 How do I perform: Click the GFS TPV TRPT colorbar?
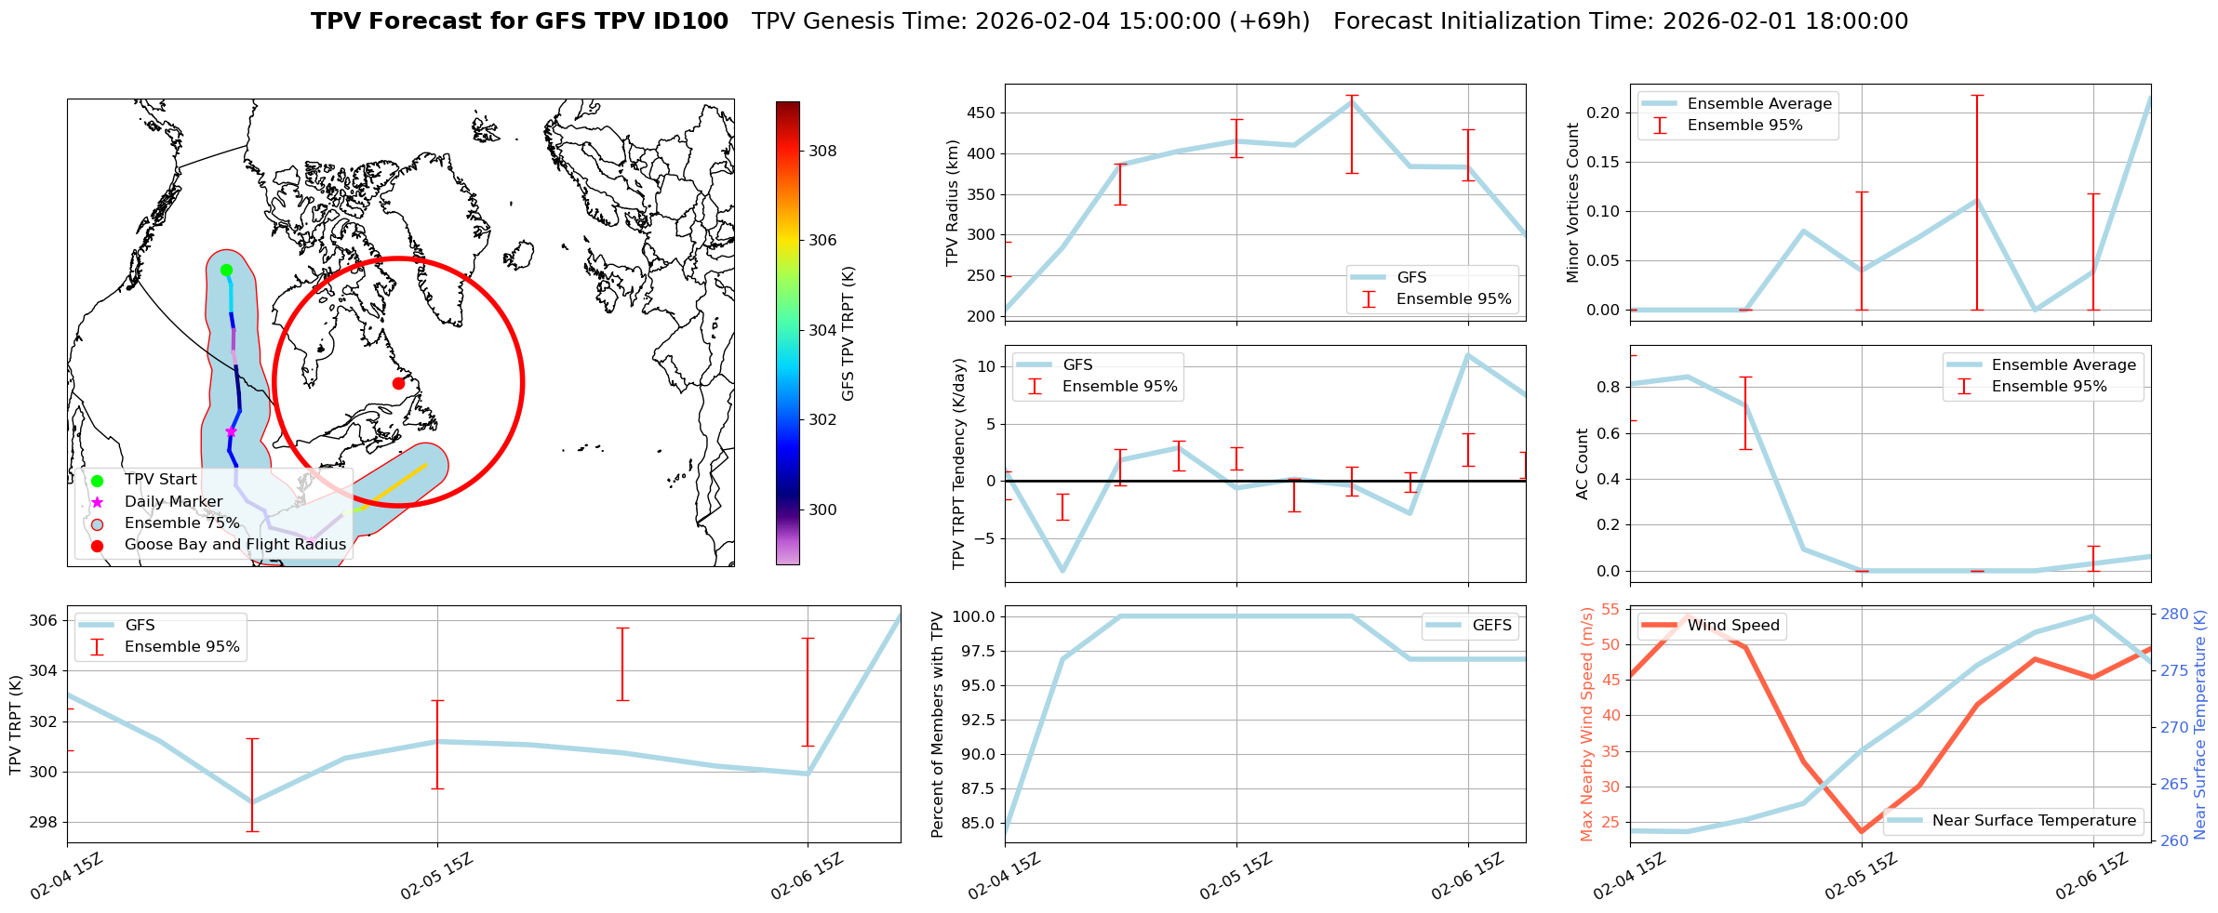(787, 333)
